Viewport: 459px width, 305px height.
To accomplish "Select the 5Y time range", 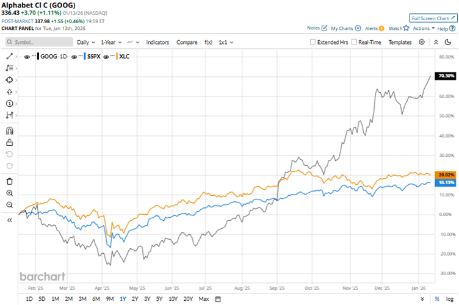I will [x=159, y=299].
